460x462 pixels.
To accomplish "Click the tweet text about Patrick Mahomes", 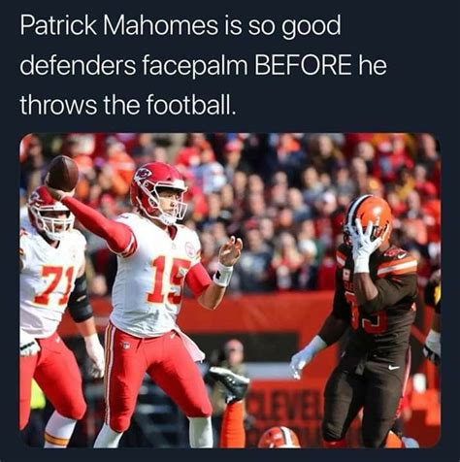I will [204, 65].
